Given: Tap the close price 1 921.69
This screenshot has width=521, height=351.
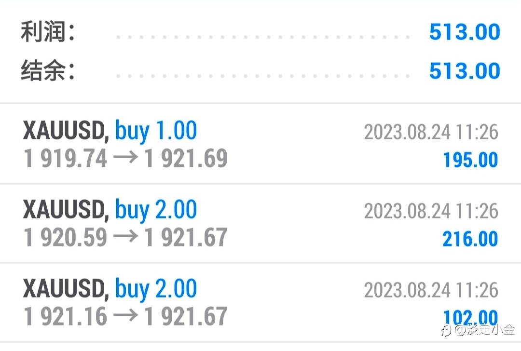Looking at the screenshot, I should click(x=186, y=158).
